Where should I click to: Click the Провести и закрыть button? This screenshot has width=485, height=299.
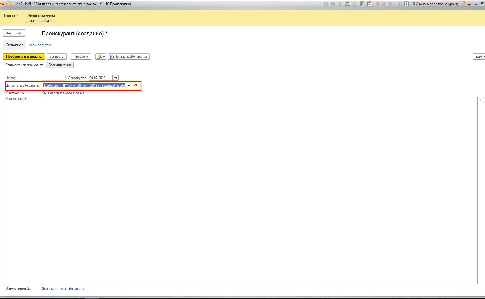pos(24,57)
